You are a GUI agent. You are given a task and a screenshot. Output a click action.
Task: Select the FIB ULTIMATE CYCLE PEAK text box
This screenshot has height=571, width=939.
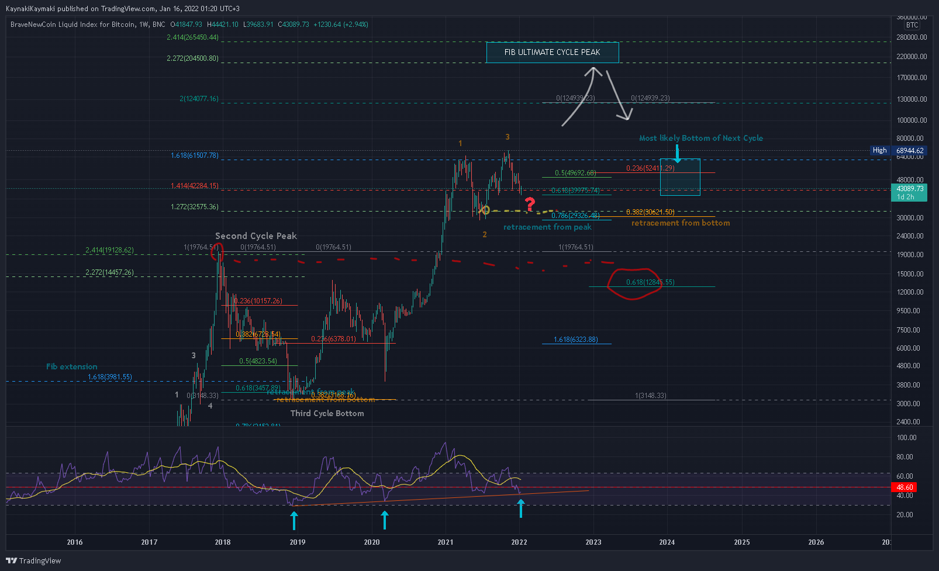pyautogui.click(x=552, y=52)
